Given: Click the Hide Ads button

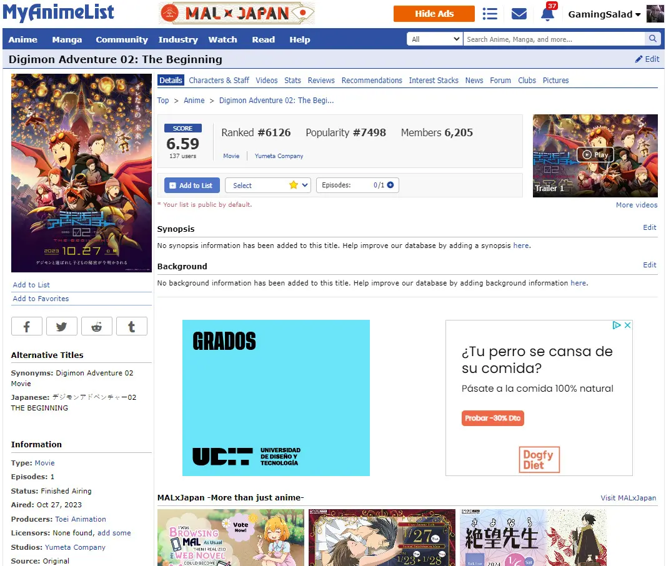Looking at the screenshot, I should 434,14.
